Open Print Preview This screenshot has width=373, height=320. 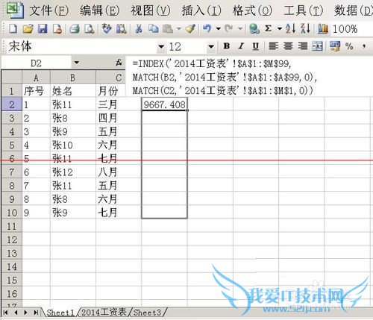click(90, 29)
